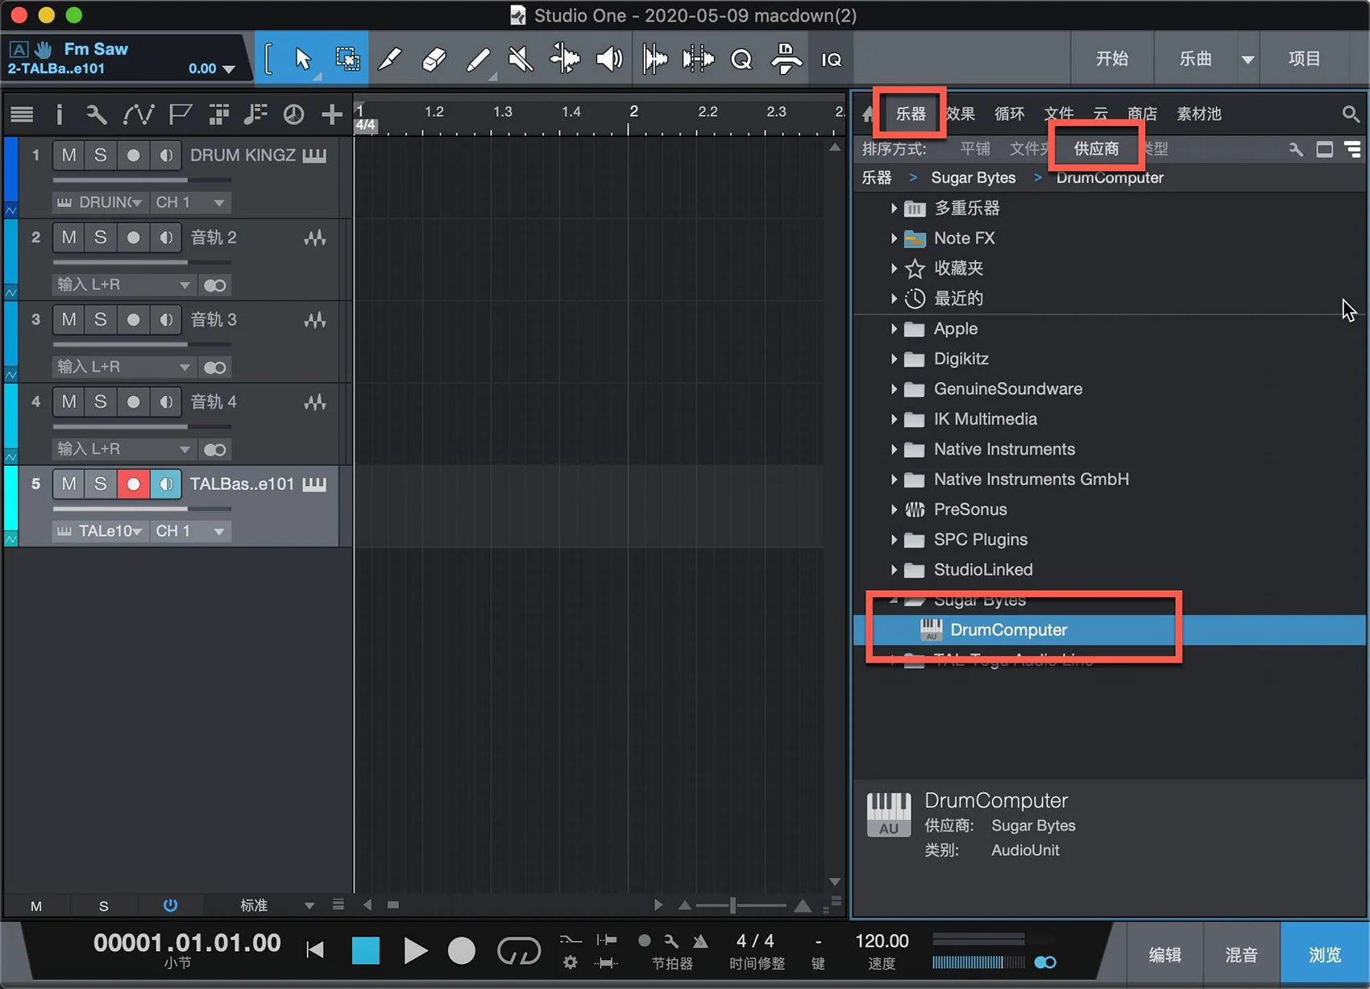Expand the 收藏夹 favorites item
Screen dimensions: 1370x989
point(894,268)
